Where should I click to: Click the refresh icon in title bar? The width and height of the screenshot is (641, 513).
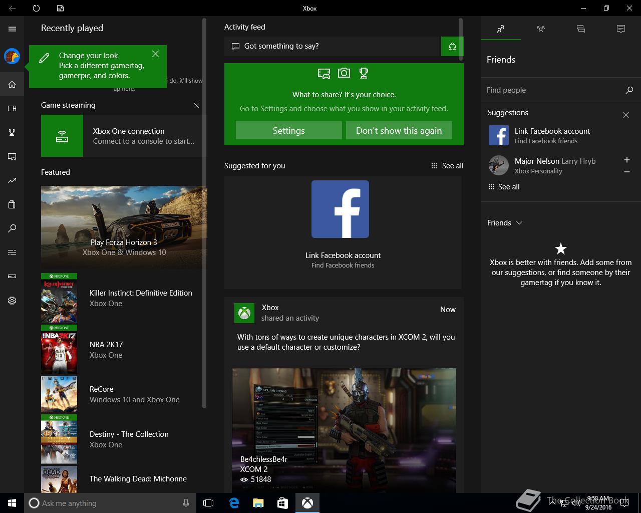pyautogui.click(x=36, y=8)
